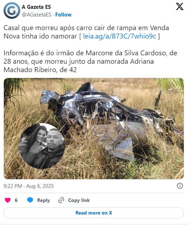
Task: Follow the A Gazeta ES account
Action: [x=63, y=15]
